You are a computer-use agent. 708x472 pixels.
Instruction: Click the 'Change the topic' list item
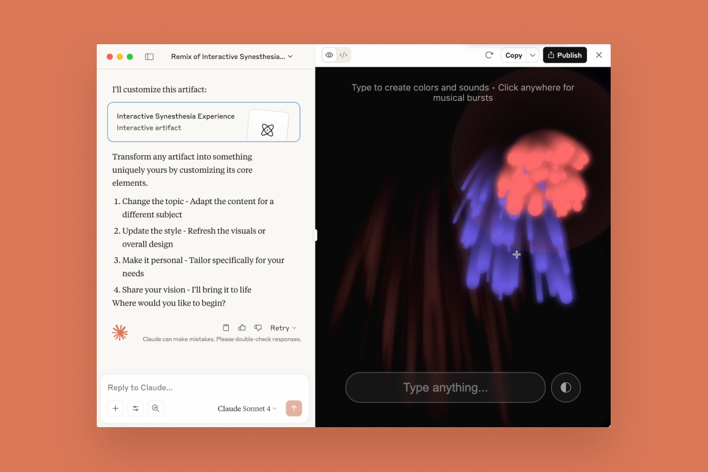(x=198, y=208)
